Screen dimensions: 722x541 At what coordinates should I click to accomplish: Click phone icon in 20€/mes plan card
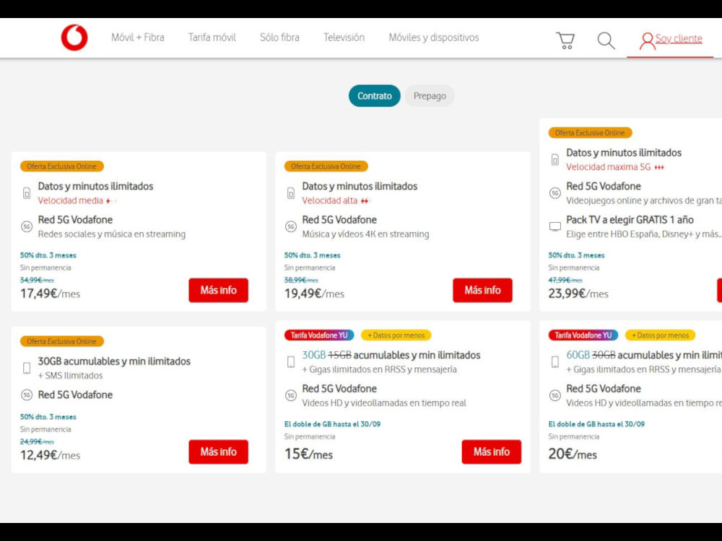554,361
